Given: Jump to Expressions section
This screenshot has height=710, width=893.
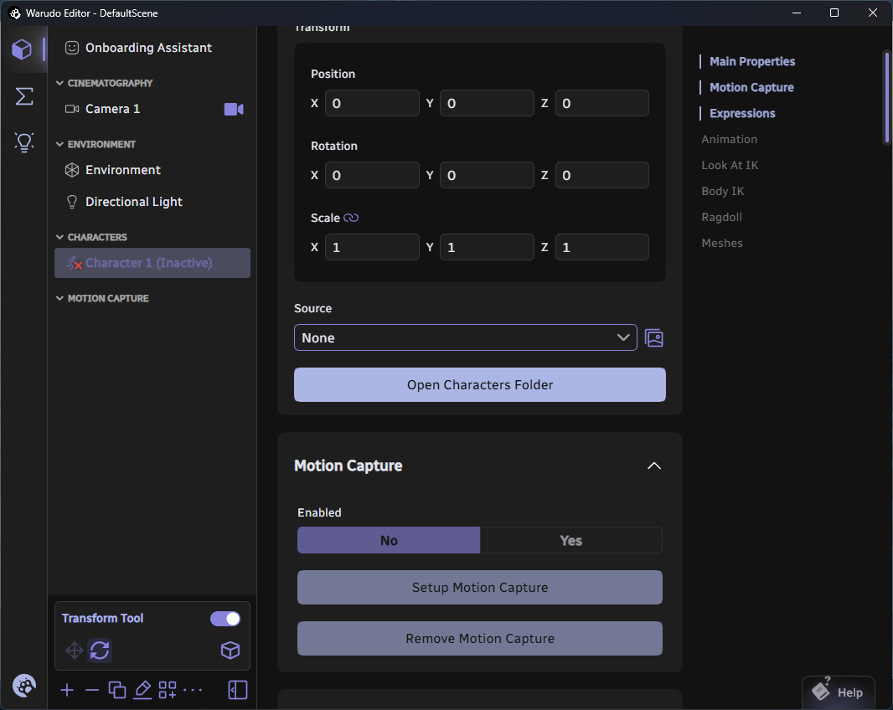Looking at the screenshot, I should (742, 113).
